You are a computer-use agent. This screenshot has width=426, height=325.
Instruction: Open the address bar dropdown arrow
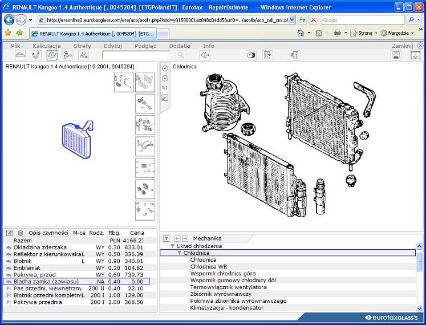(x=292, y=19)
